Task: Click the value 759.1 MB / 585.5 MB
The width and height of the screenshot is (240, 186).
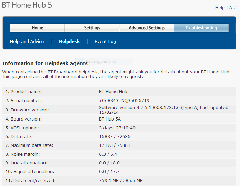Action: pyautogui.click(x=121, y=180)
